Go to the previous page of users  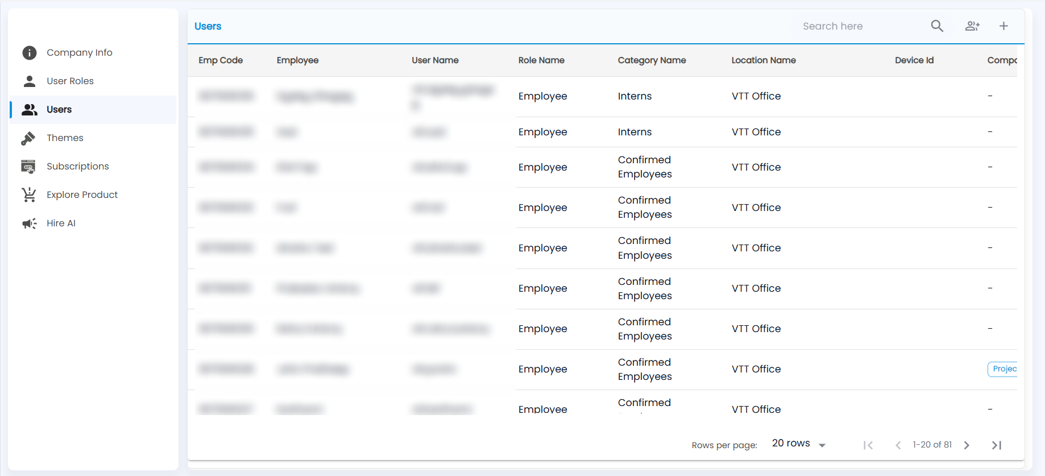pos(898,445)
